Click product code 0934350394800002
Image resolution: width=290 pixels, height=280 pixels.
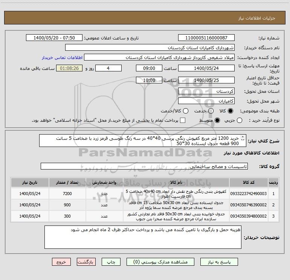tap(249, 216)
